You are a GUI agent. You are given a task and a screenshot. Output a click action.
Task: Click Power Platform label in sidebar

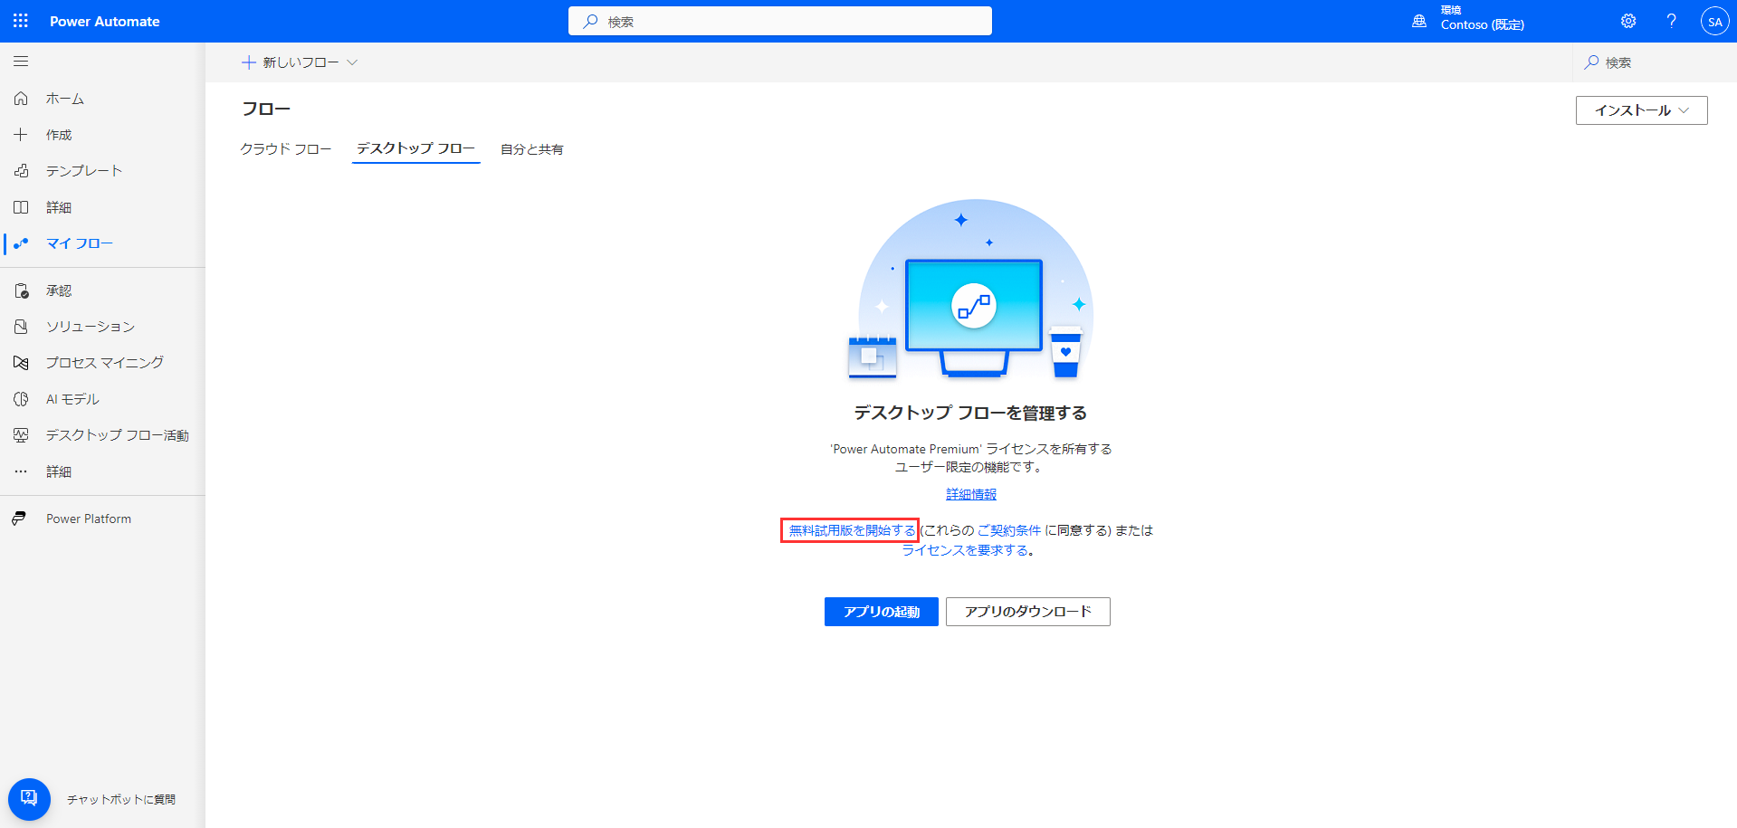point(89,519)
